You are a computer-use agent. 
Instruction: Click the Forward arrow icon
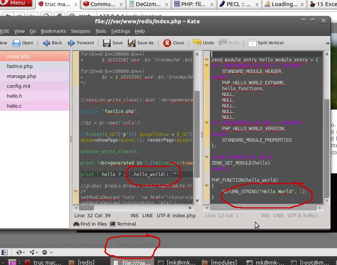(72, 43)
